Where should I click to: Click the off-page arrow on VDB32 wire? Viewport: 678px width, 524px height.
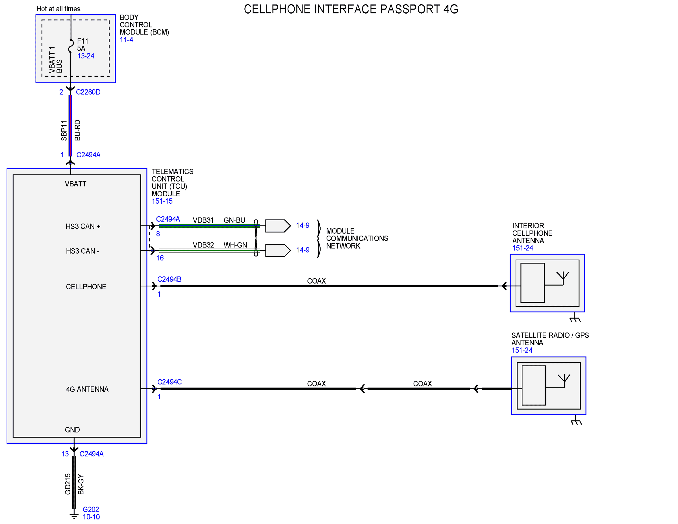278,251
